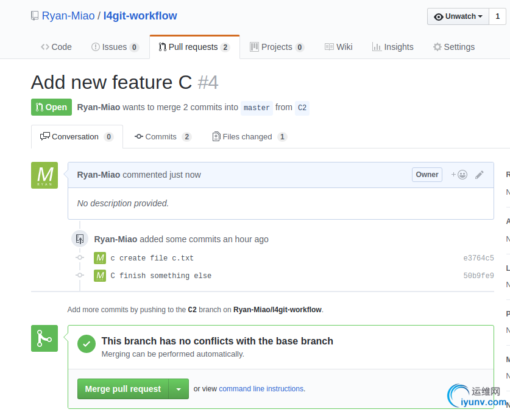Click the master branch label
The height and width of the screenshot is (412, 510).
click(257, 108)
